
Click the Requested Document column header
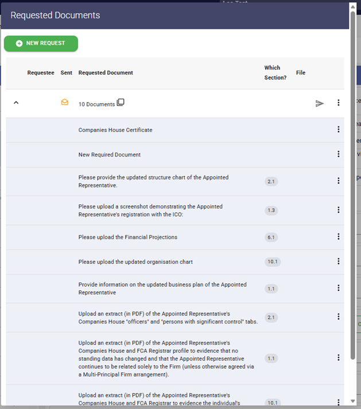pos(106,73)
